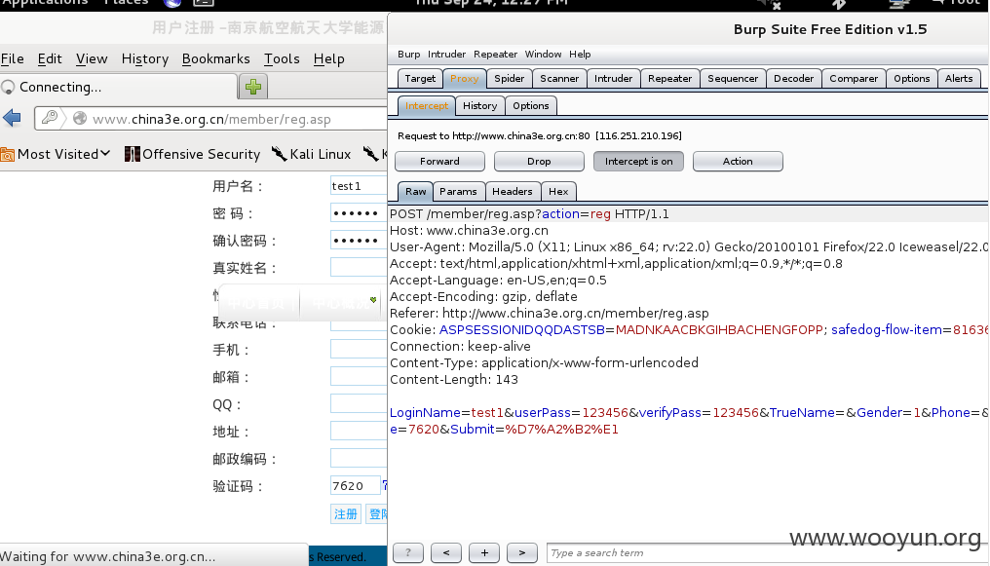Click the 注册 register button
This screenshot has height=566, width=990.
[345, 513]
